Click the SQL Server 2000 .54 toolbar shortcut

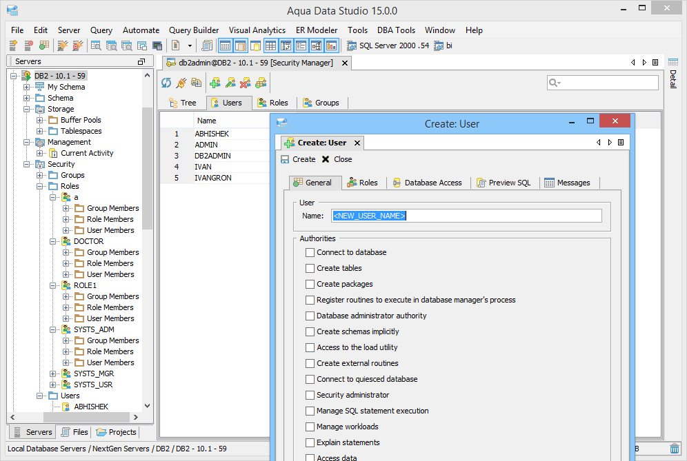(x=388, y=45)
